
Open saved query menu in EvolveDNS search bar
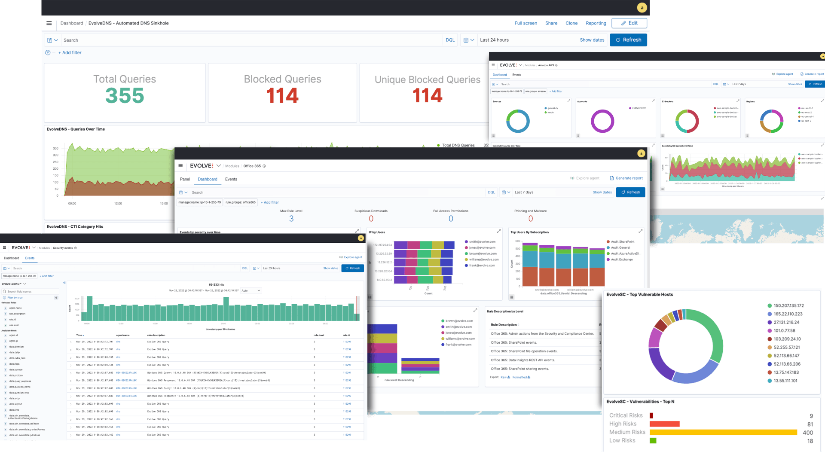click(52, 40)
